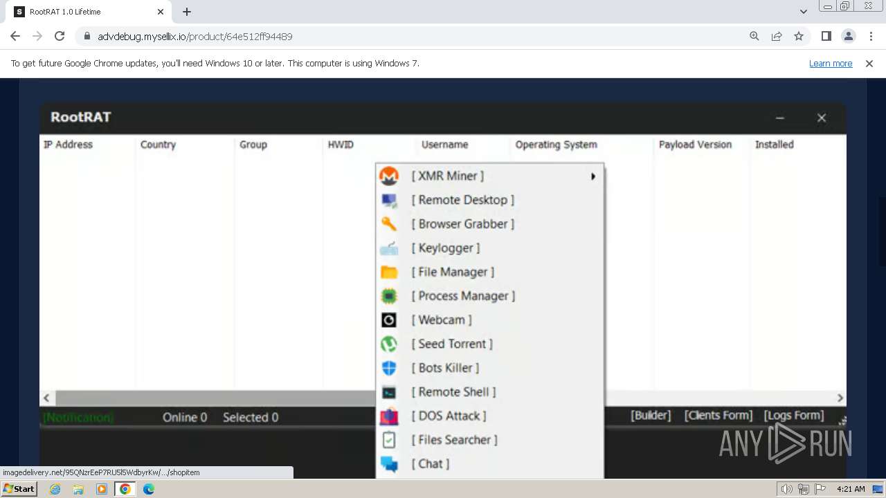The width and height of the screenshot is (886, 498).
Task: Click the IP Address column header
Action: pyautogui.click(x=68, y=145)
